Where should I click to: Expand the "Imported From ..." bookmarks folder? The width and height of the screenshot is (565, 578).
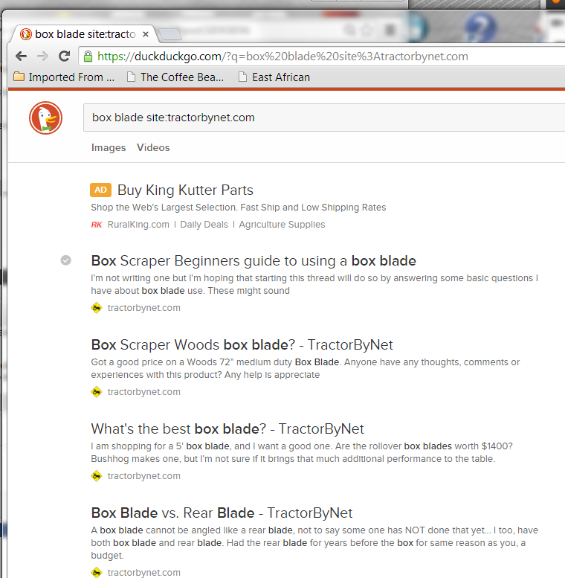(x=65, y=77)
